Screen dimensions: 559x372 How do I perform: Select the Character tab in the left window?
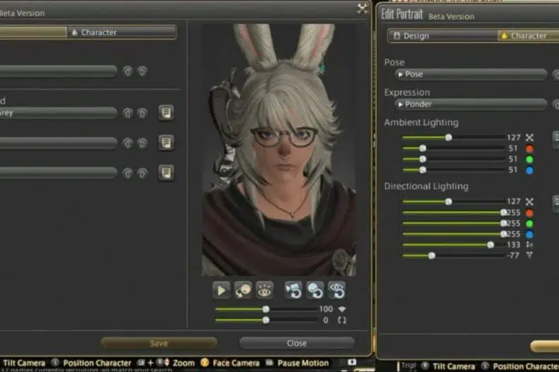[x=122, y=32]
